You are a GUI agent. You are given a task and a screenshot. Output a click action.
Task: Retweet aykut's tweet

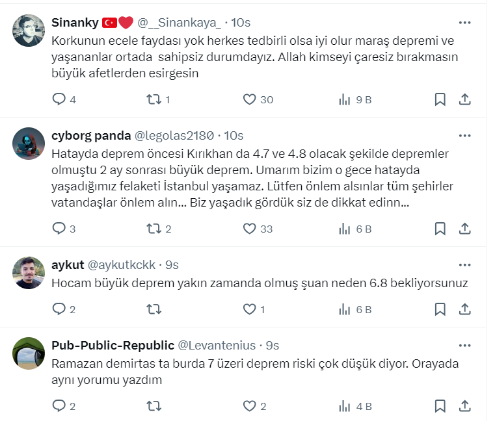(154, 310)
